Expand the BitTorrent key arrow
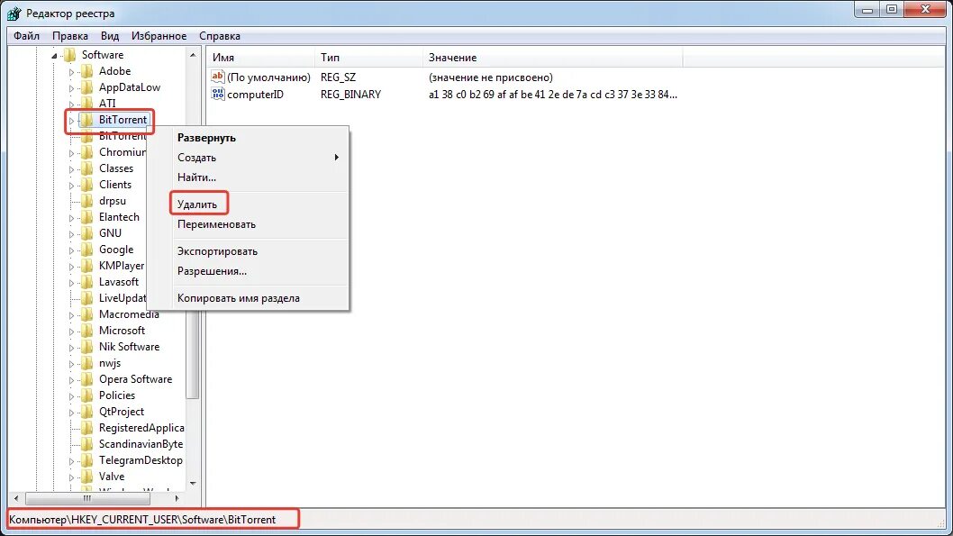Viewport: 953px width, 536px height. click(71, 121)
